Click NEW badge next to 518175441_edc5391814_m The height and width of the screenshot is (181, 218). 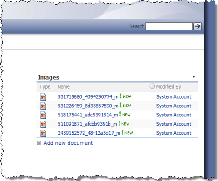pos(125,115)
